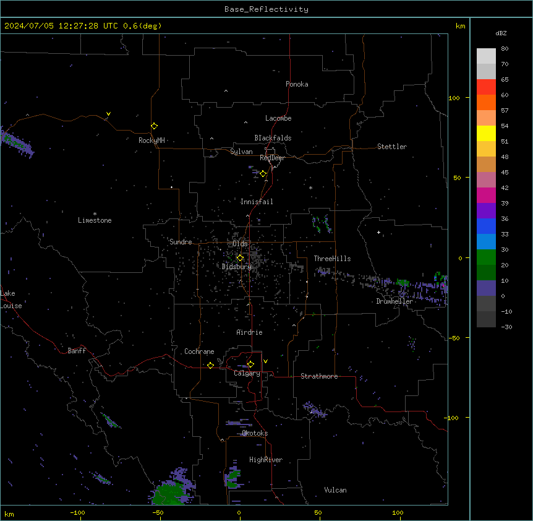Select the Olds label
This screenshot has width=533, height=521.
pos(240,244)
